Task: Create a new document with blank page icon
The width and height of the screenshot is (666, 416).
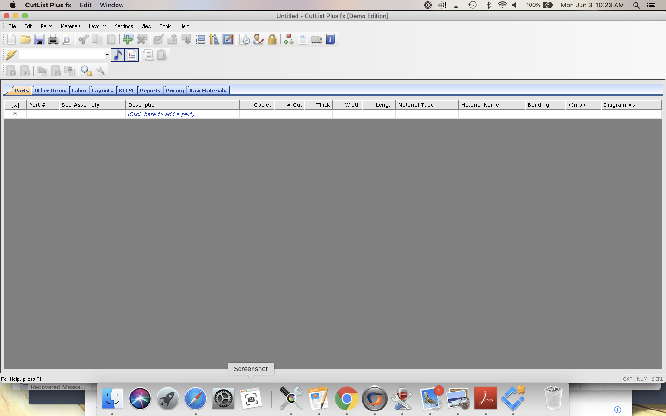Action: (x=12, y=40)
